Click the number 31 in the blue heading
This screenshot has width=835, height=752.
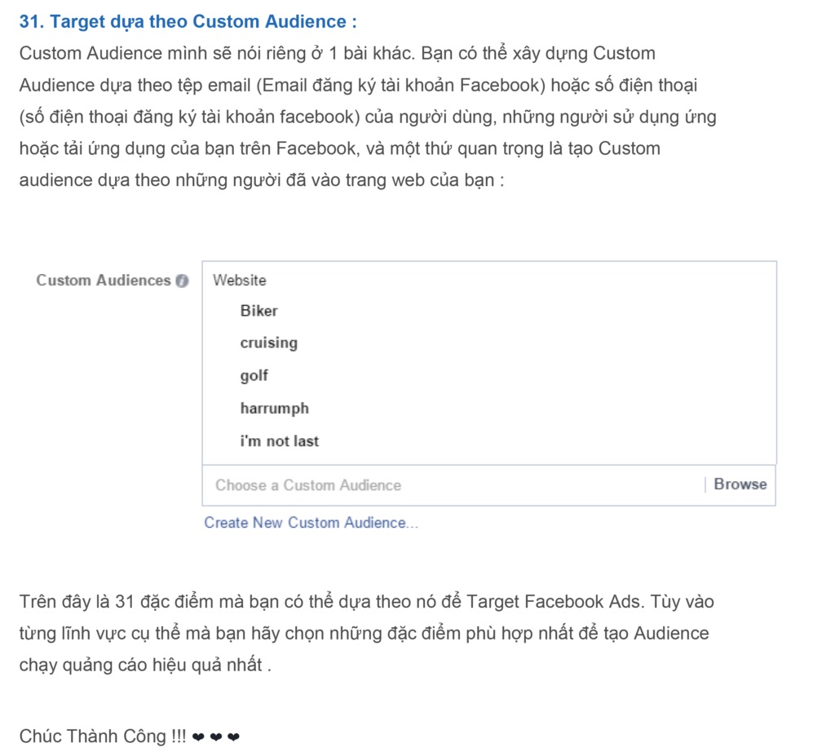point(30,22)
